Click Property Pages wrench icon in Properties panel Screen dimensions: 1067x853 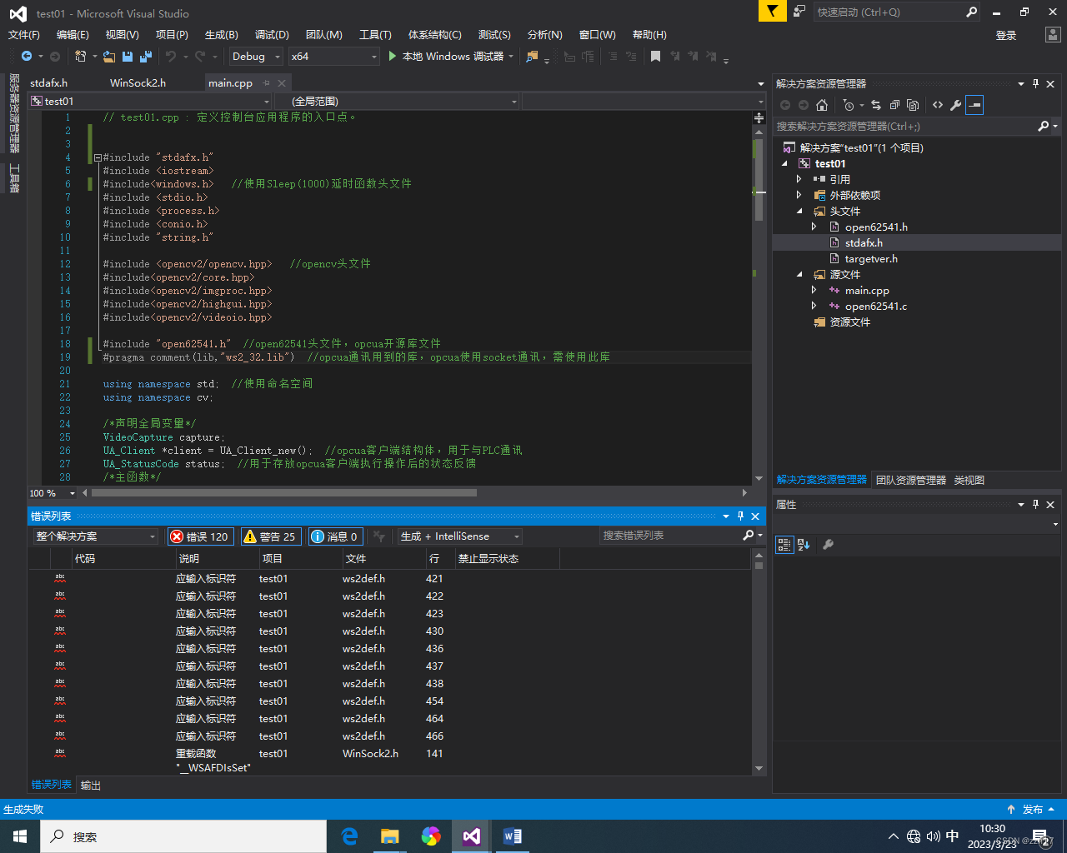pos(828,545)
